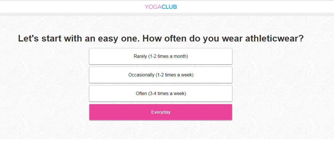
Task: Click the blue CLUB word in logo
Action: tap(169, 7)
